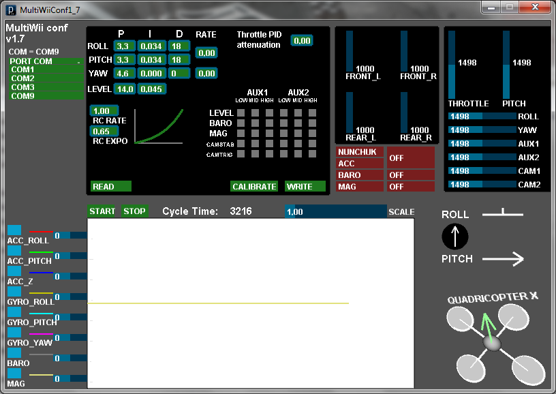Click the roll/pitch RATE value field
556x394 pixels.
point(206,53)
